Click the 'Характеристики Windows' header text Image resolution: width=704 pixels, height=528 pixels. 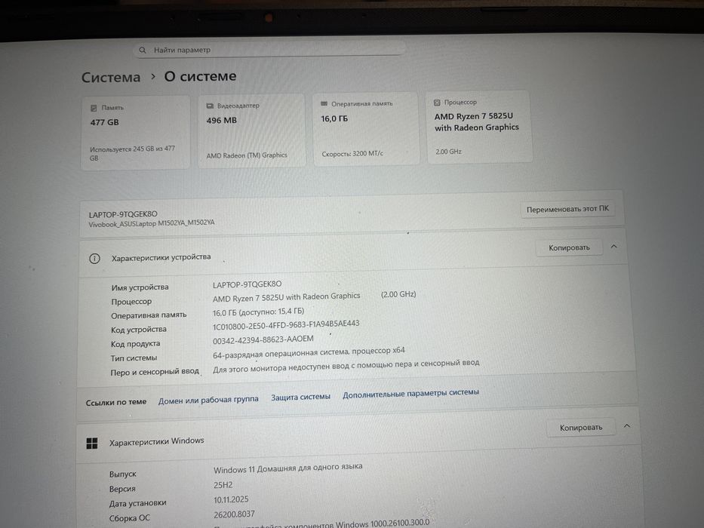coord(157,442)
